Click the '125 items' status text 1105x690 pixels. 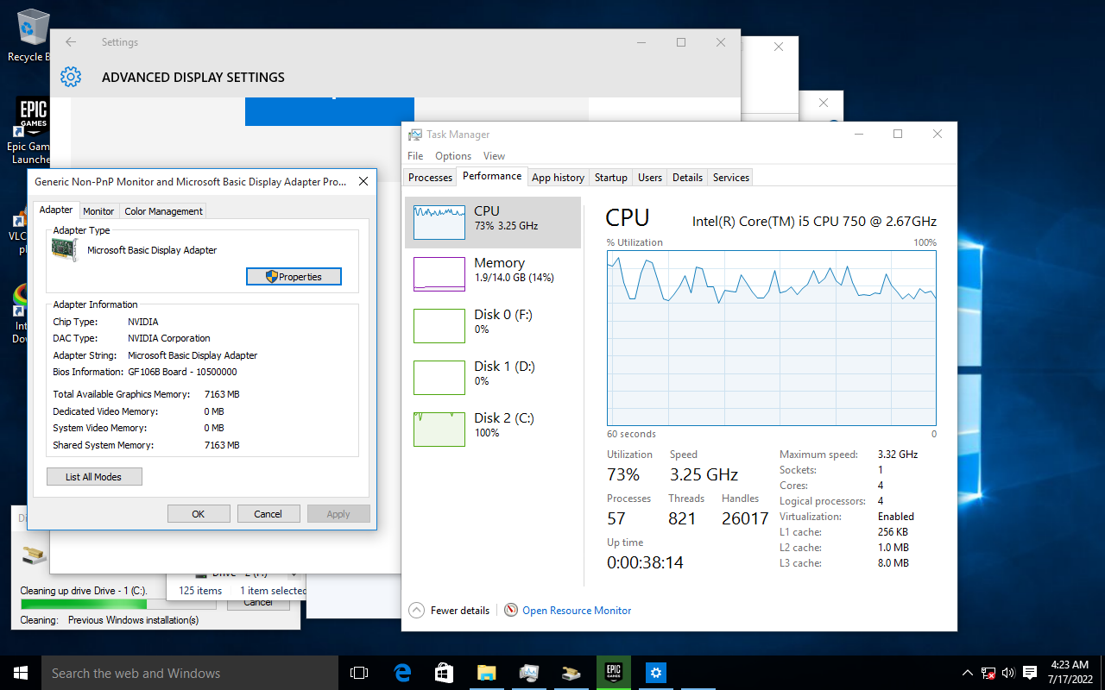coord(200,591)
